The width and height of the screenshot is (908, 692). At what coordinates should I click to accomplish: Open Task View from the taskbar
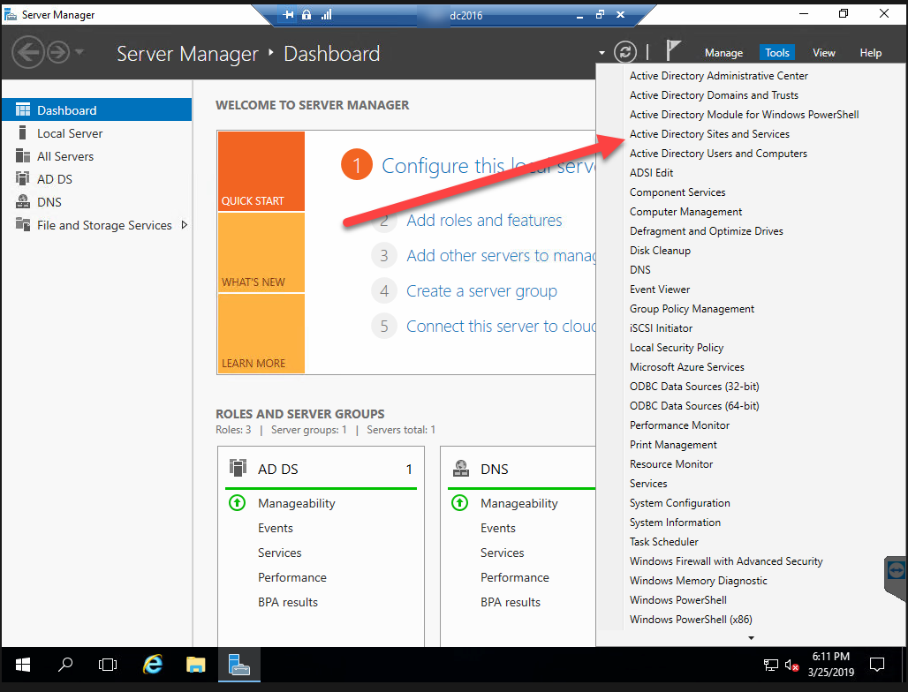click(x=108, y=666)
